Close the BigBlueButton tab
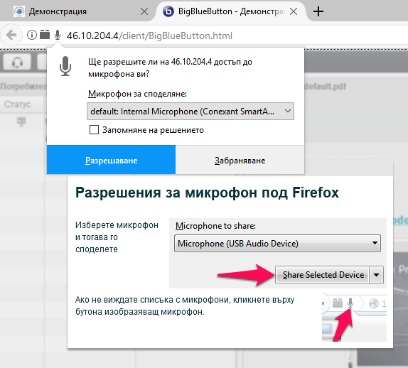This screenshot has width=408, height=368. click(294, 11)
